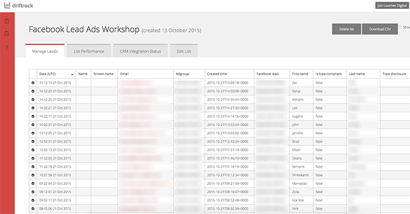Click the Tcpa disclosure column header
Image resolution: width=410 pixels, height=214 pixels.
395,74
